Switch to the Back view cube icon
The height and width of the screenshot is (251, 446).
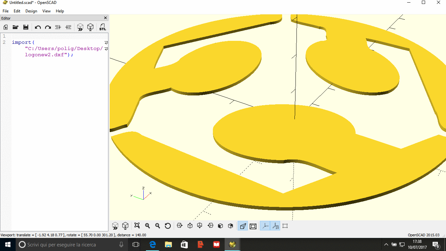click(231, 226)
